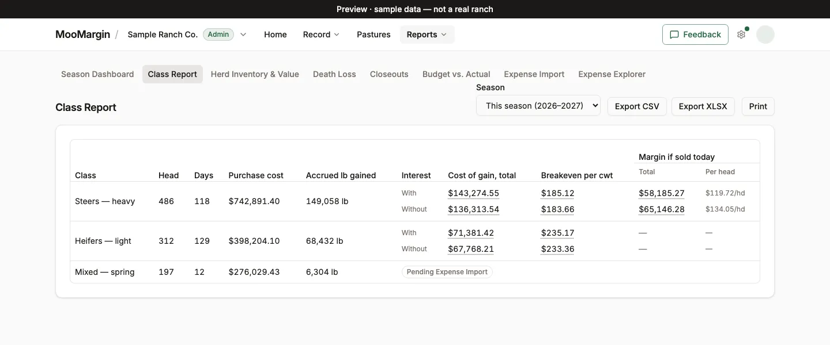Click the $67,768.21 cost of gain value
Screen dimensions: 830x345
pos(471,249)
